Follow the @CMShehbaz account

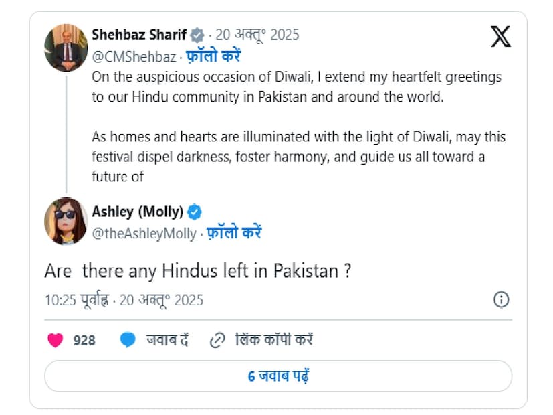click(x=213, y=56)
